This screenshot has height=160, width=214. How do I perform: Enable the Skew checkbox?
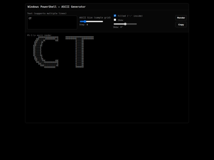click(x=115, y=20)
